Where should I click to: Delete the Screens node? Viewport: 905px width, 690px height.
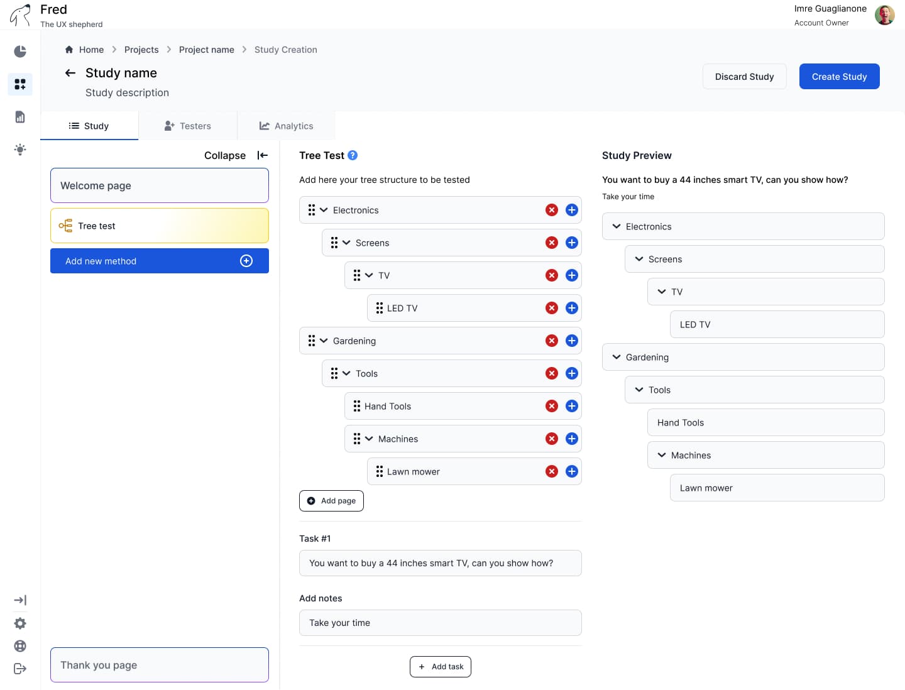[552, 243]
